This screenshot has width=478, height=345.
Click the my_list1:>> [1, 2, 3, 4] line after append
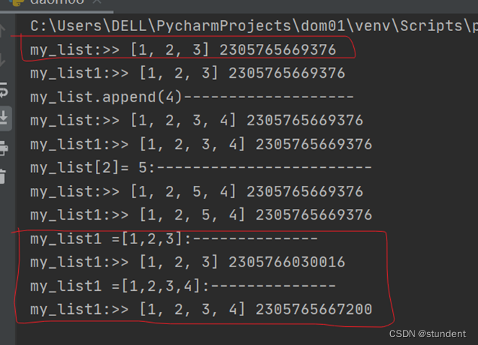pyautogui.click(x=201, y=144)
